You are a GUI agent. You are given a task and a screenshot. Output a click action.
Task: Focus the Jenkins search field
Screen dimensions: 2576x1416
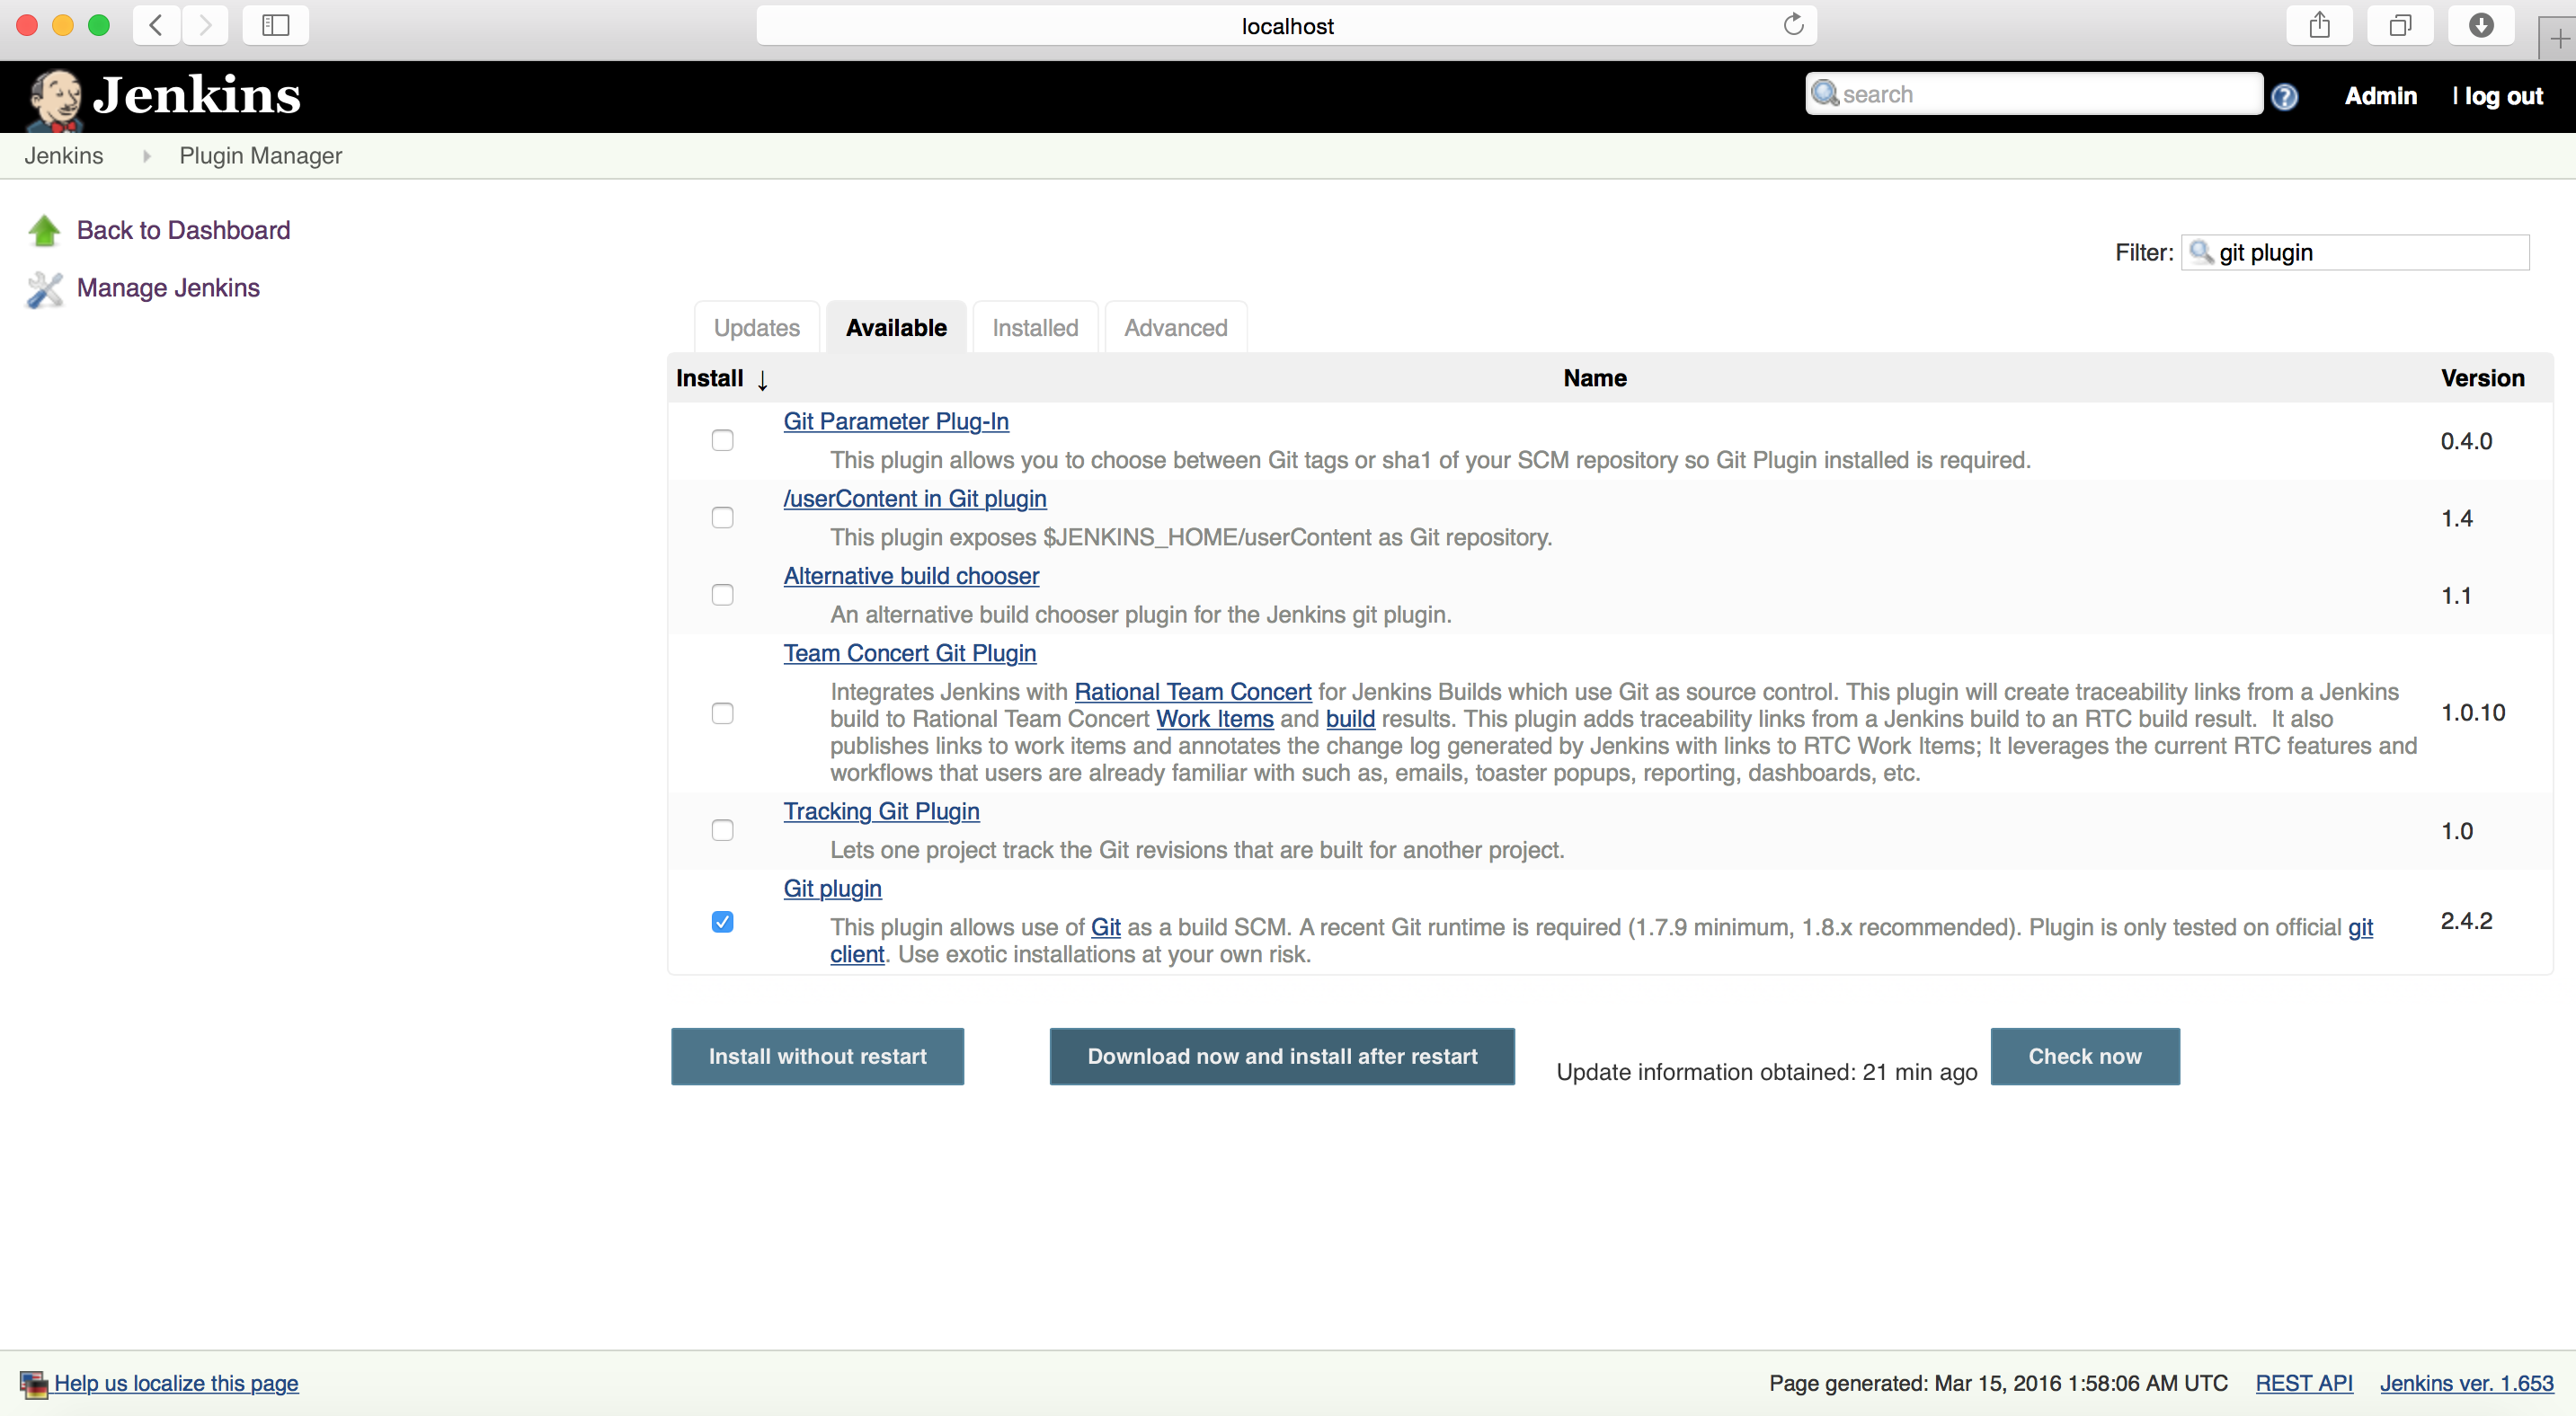pyautogui.click(x=2034, y=94)
